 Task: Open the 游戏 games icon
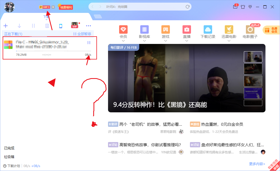coord(165,30)
